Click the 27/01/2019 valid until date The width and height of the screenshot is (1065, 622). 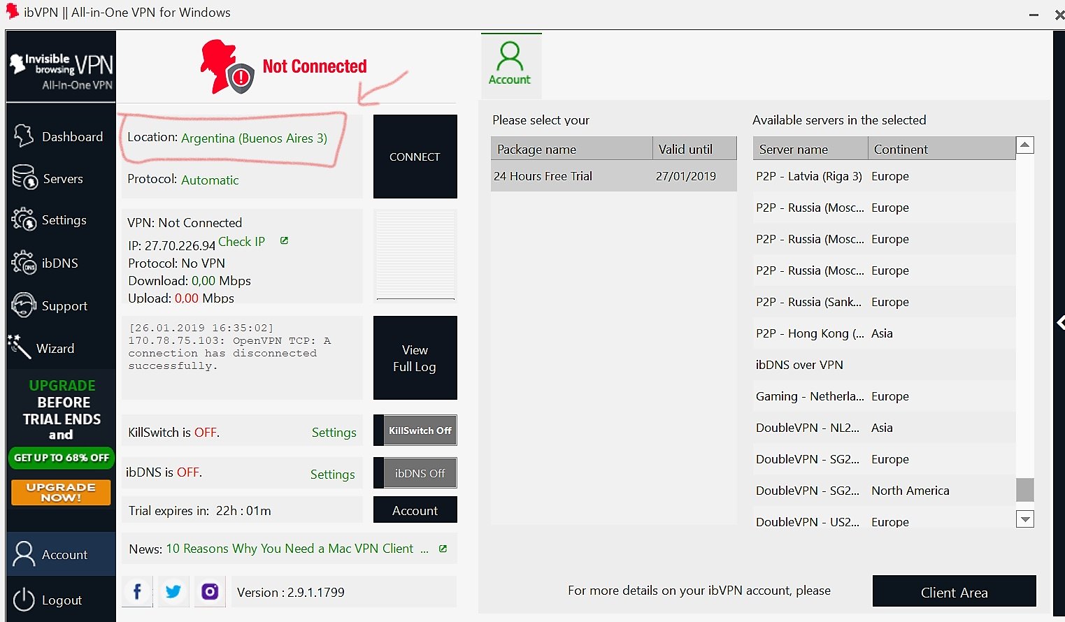685,176
